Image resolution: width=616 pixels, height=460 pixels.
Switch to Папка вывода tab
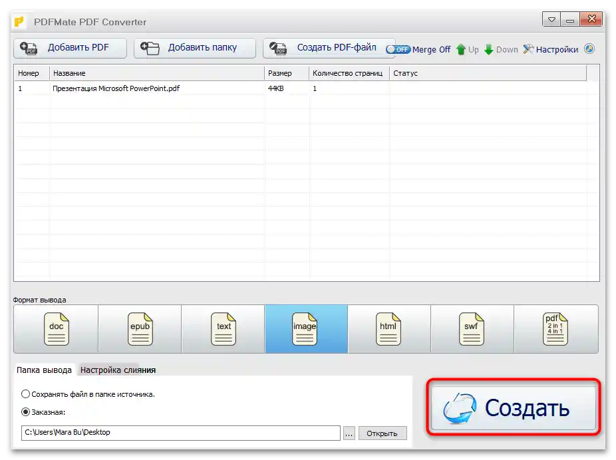(x=44, y=370)
